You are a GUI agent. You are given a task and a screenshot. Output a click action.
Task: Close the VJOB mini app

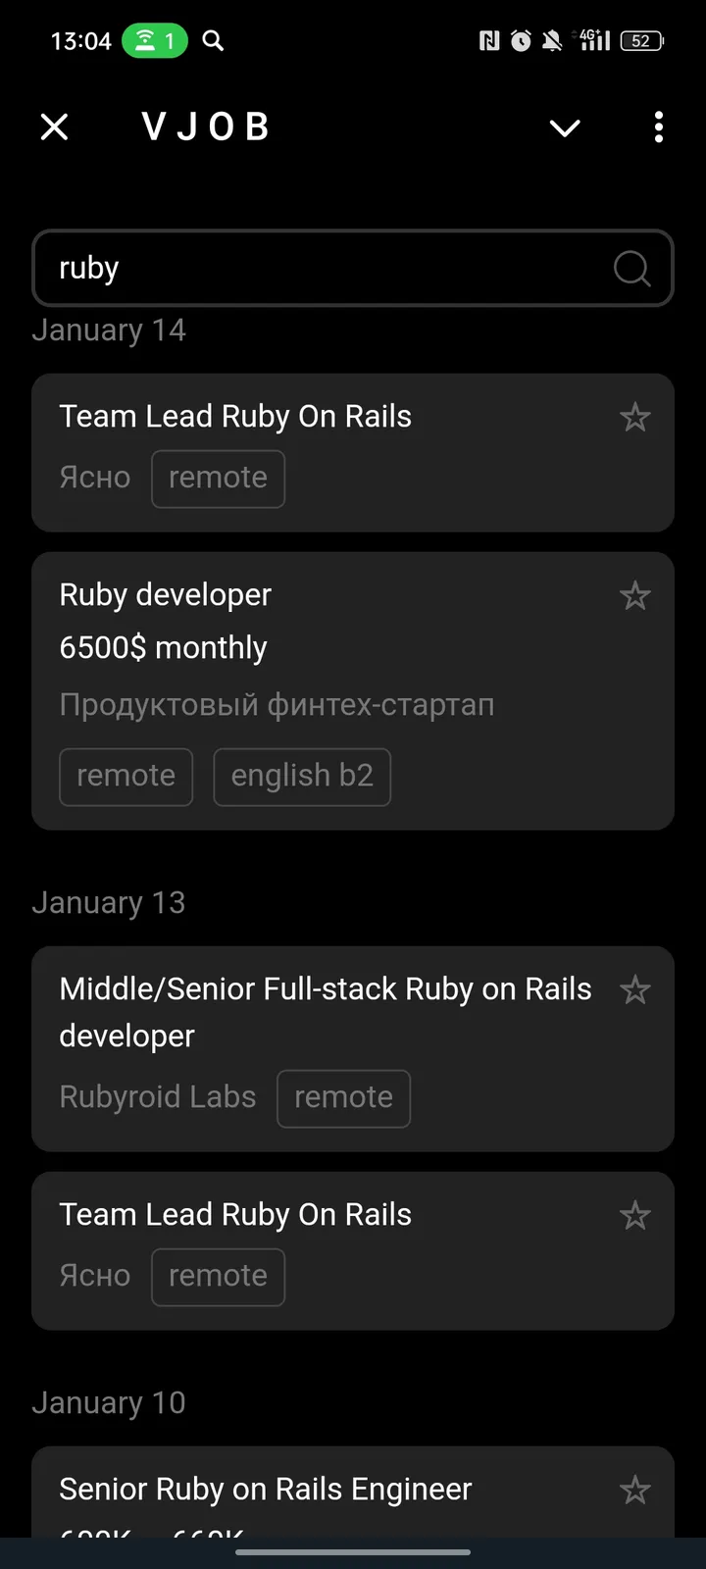click(55, 127)
